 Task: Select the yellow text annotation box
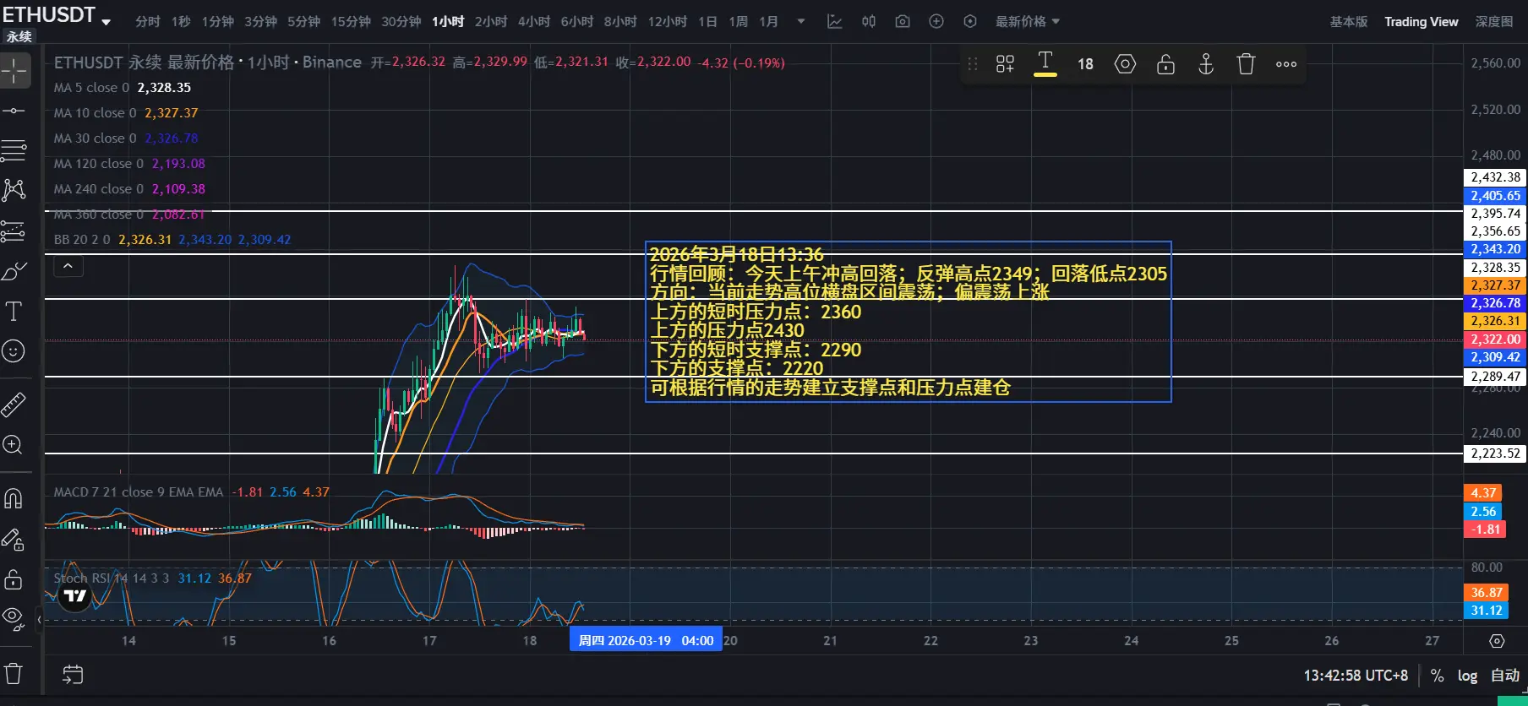tap(909, 322)
